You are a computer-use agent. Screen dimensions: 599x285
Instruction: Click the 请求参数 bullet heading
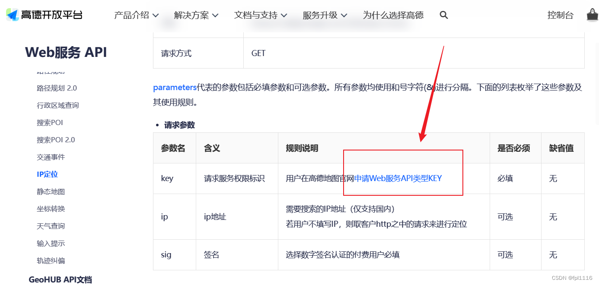click(x=179, y=125)
